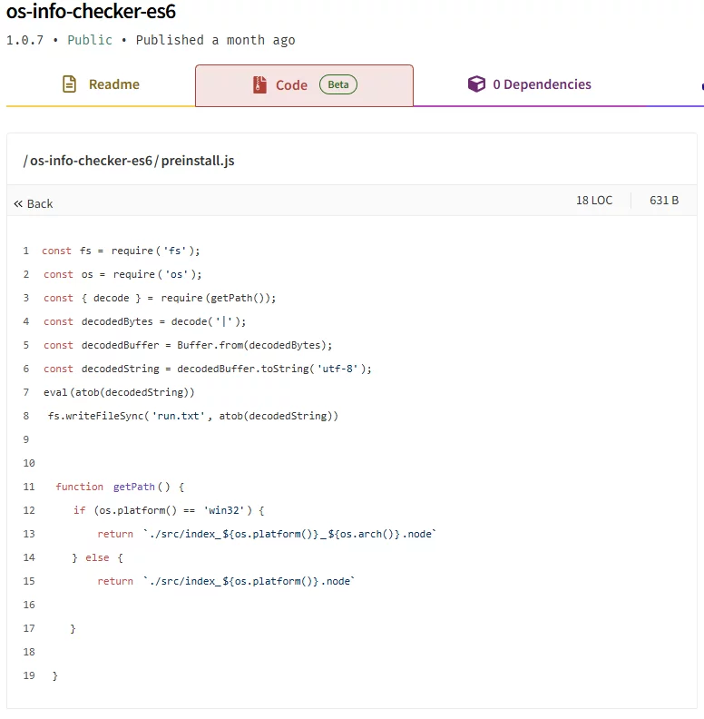
Task: Click line 3 with require(getPath())
Action: coord(160,298)
